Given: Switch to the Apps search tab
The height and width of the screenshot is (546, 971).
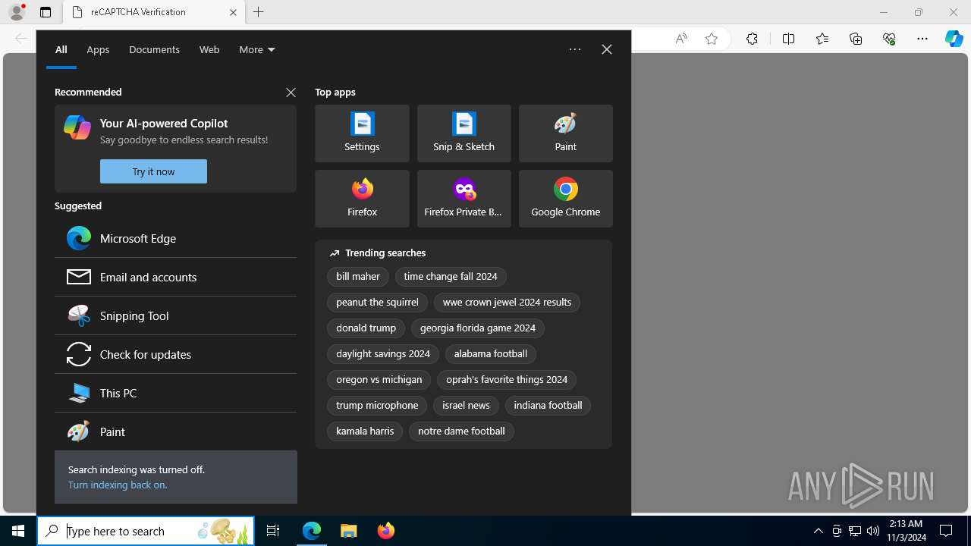Looking at the screenshot, I should [98, 49].
